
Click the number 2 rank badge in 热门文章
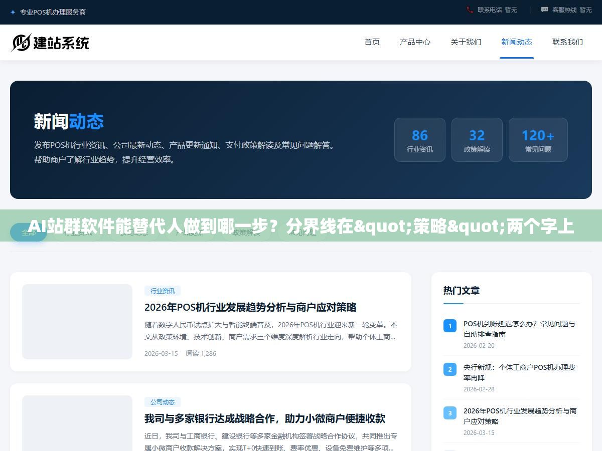450,369
